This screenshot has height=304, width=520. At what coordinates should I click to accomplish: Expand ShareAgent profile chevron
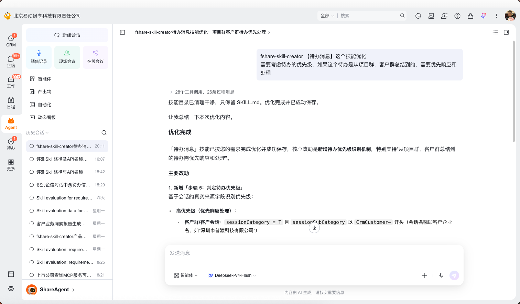tap(73, 290)
